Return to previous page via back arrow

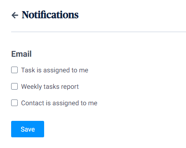click(x=15, y=15)
